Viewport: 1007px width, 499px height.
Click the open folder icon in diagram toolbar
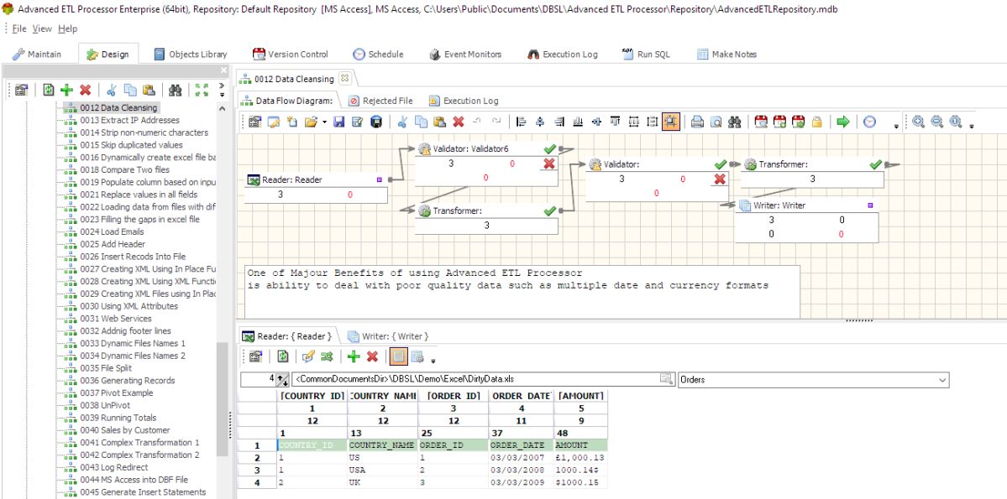[311, 122]
